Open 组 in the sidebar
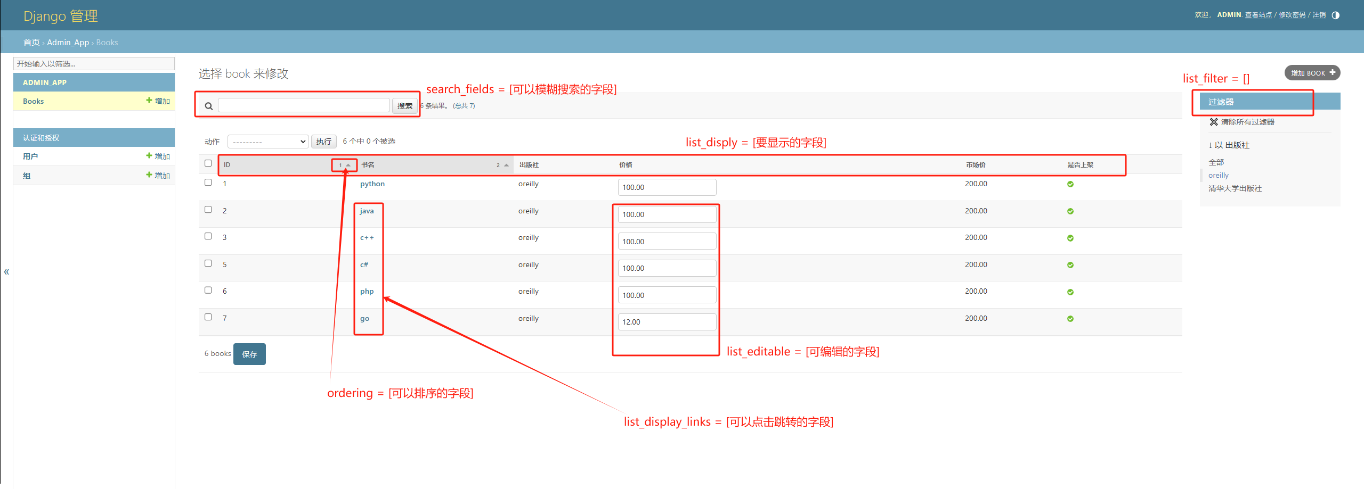 pos(27,176)
